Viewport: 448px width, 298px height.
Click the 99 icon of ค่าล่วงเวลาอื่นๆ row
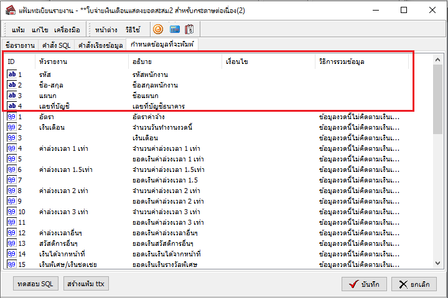pos(12,233)
